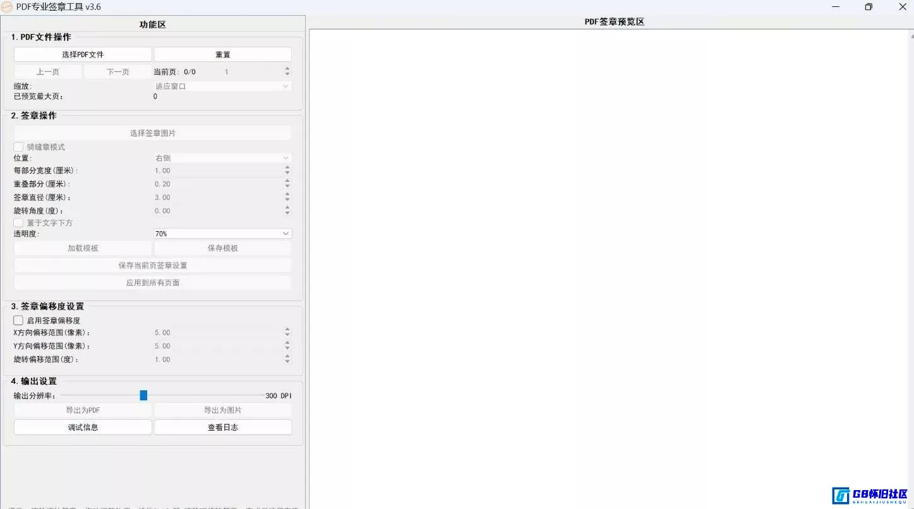Load a template via 加载模板
This screenshot has width=914, height=509.
coord(82,248)
